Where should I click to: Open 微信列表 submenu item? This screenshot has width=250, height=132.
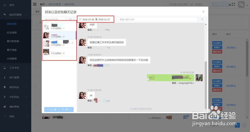coord(12,24)
